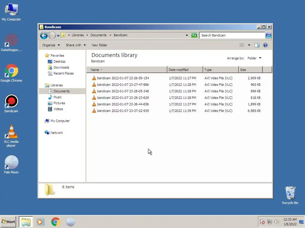Select file bandicam 2022-01-07 23-28-23-629
The image size is (305, 228).
coord(123,98)
